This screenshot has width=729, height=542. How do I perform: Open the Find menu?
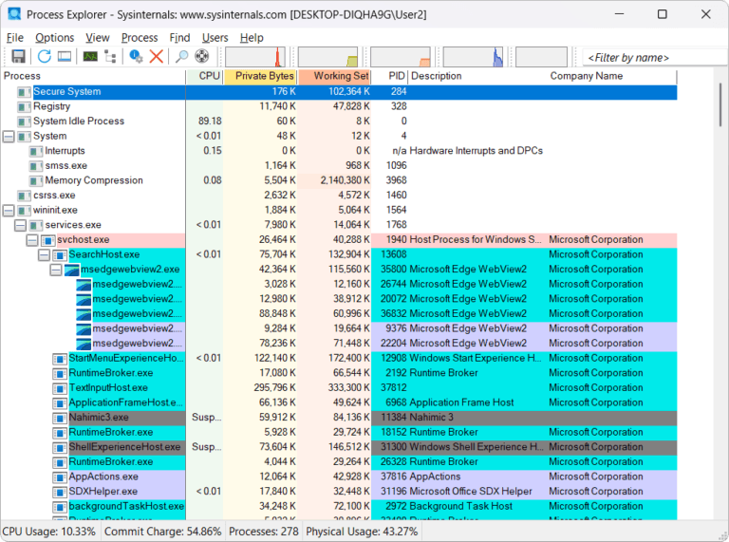click(x=179, y=38)
